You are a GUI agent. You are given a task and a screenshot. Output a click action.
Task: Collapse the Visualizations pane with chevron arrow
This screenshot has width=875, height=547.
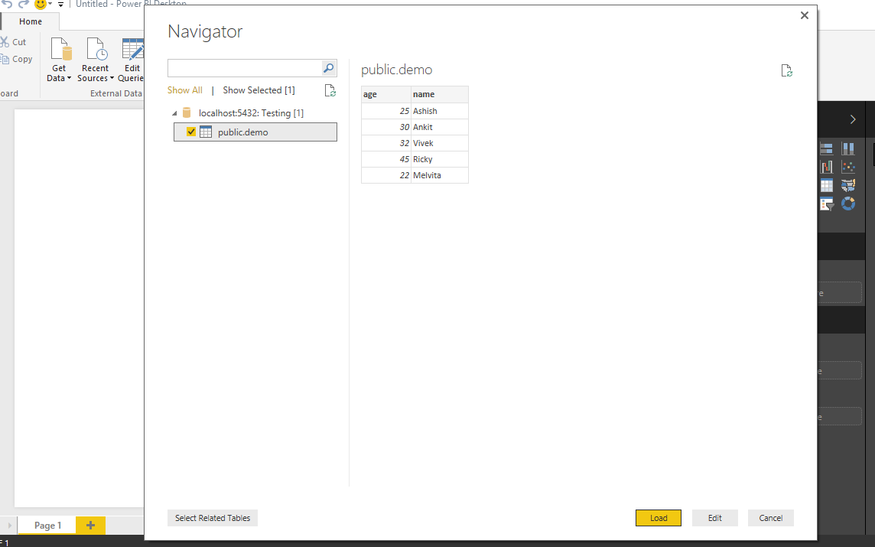tap(853, 119)
